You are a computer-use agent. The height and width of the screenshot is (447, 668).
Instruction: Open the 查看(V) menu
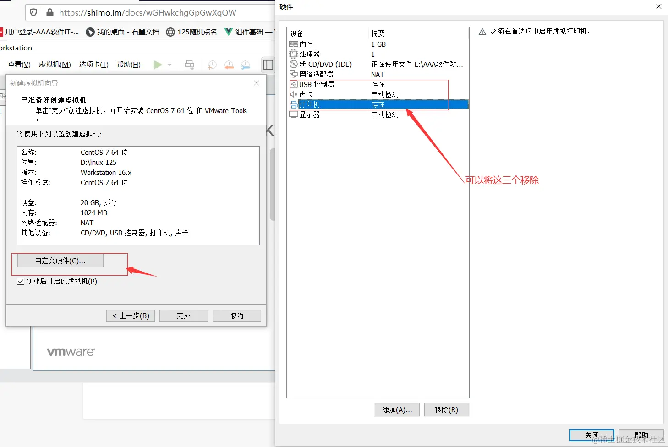[x=19, y=65]
